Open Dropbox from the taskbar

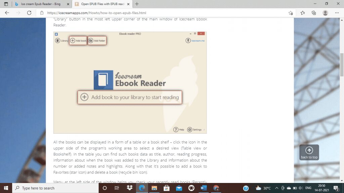point(130,188)
